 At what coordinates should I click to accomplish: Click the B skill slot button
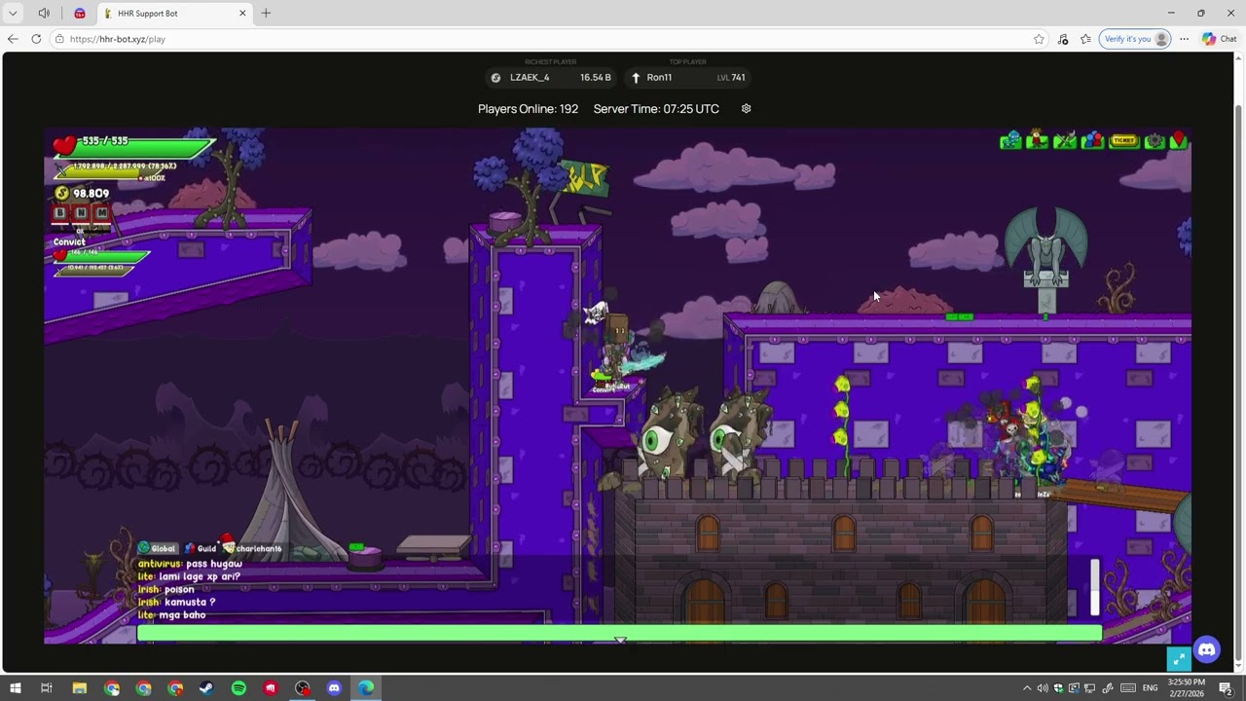pyautogui.click(x=60, y=213)
